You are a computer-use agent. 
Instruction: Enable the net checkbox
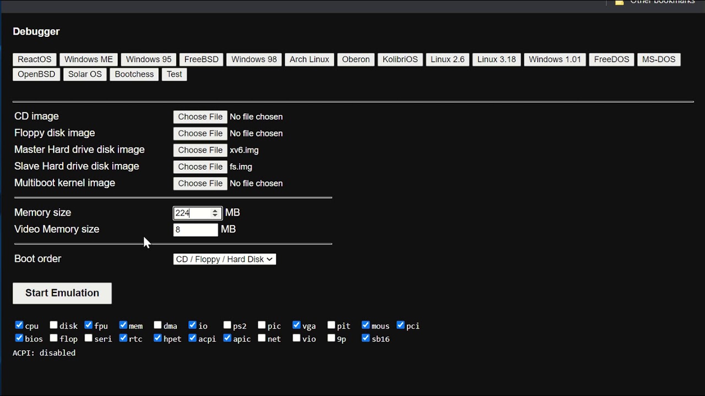[262, 338]
